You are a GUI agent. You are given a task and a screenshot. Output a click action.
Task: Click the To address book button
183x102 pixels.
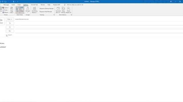(x=10, y=23)
